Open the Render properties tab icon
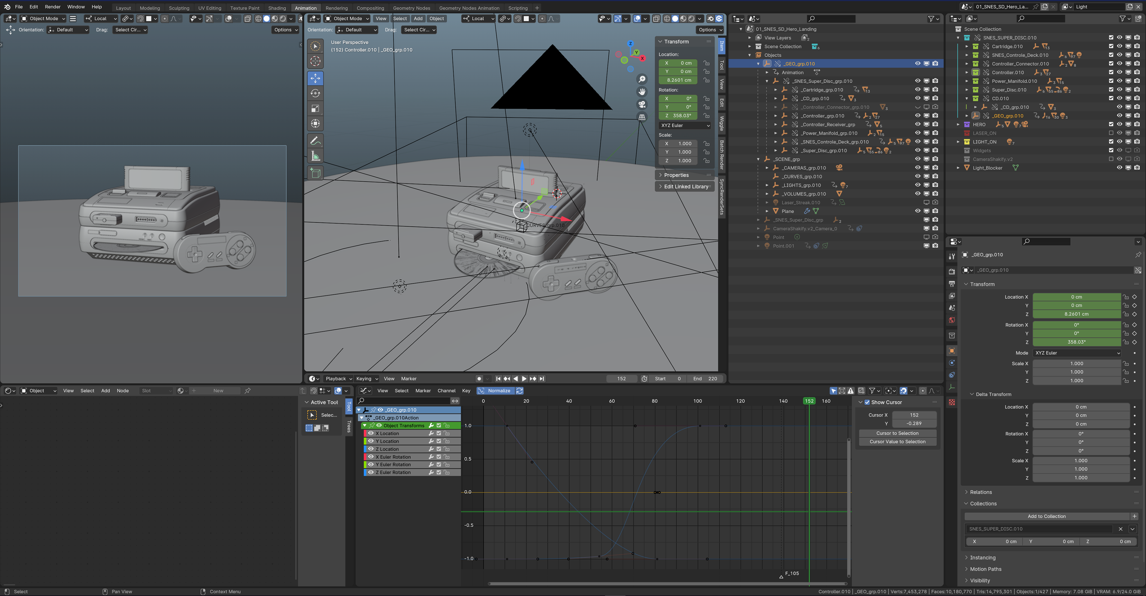1146x596 pixels. click(x=951, y=271)
